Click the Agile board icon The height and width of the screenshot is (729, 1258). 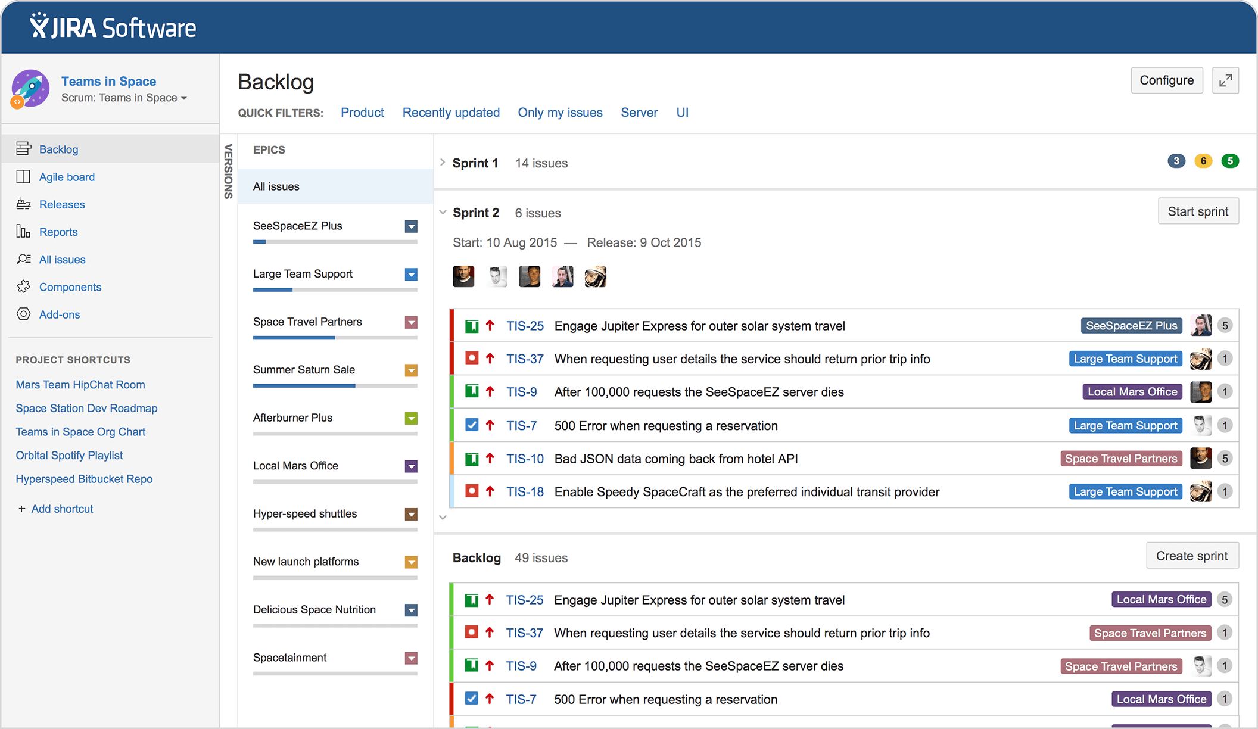click(x=23, y=176)
